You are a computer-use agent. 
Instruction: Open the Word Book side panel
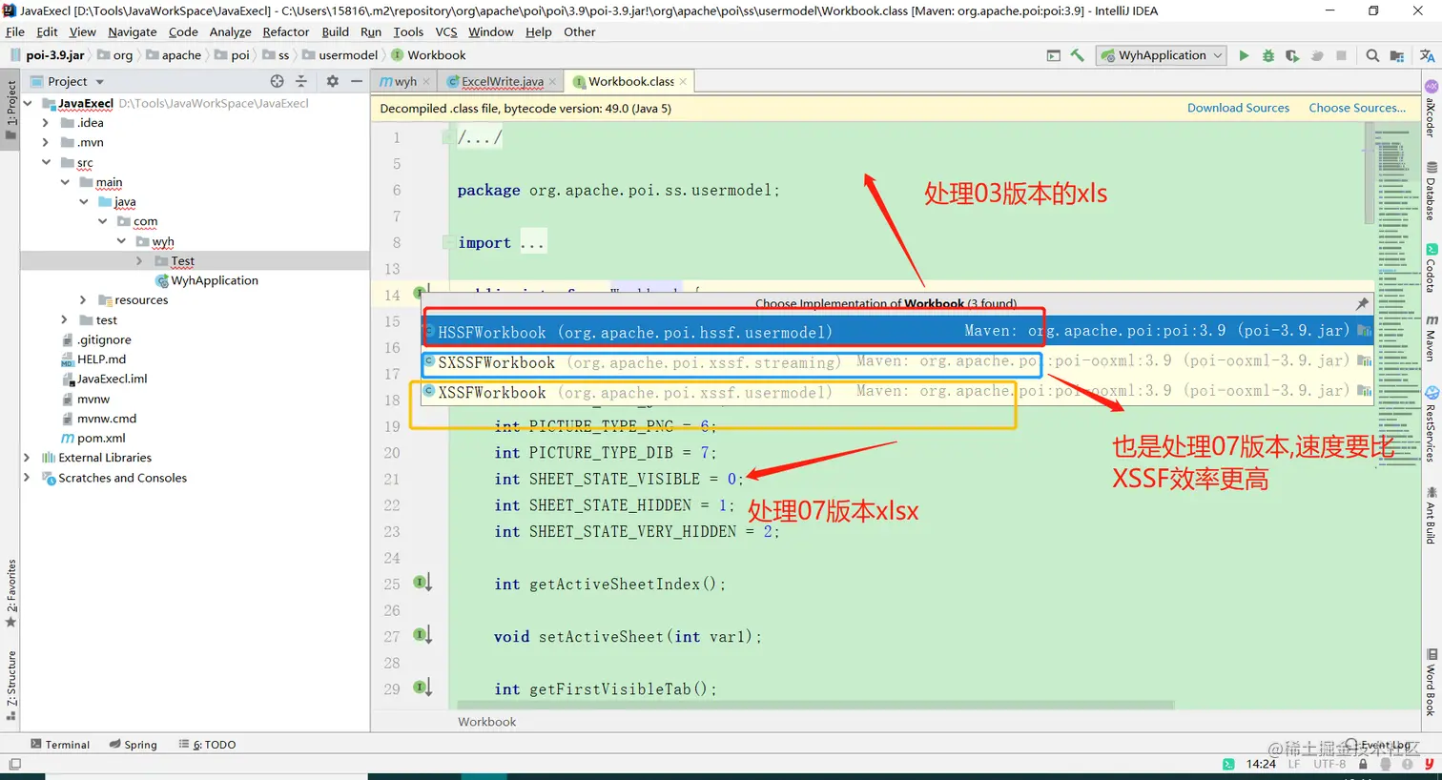pos(1432,683)
